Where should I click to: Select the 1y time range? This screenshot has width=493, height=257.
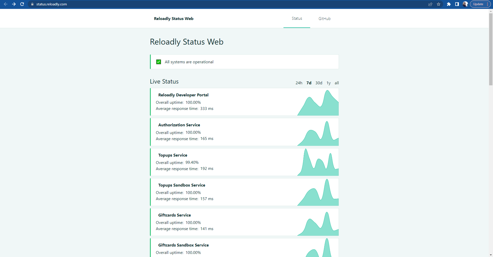[x=329, y=83]
